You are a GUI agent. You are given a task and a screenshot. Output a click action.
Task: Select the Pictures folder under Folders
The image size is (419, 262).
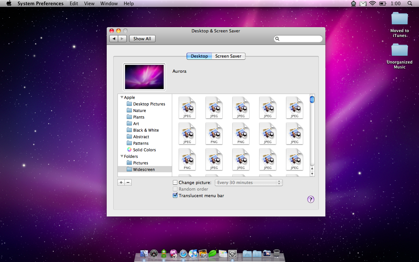[137, 163]
